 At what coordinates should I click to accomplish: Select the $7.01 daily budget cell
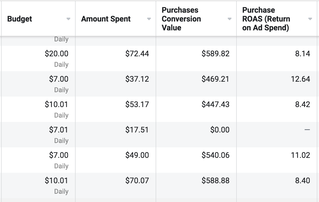click(x=38, y=135)
